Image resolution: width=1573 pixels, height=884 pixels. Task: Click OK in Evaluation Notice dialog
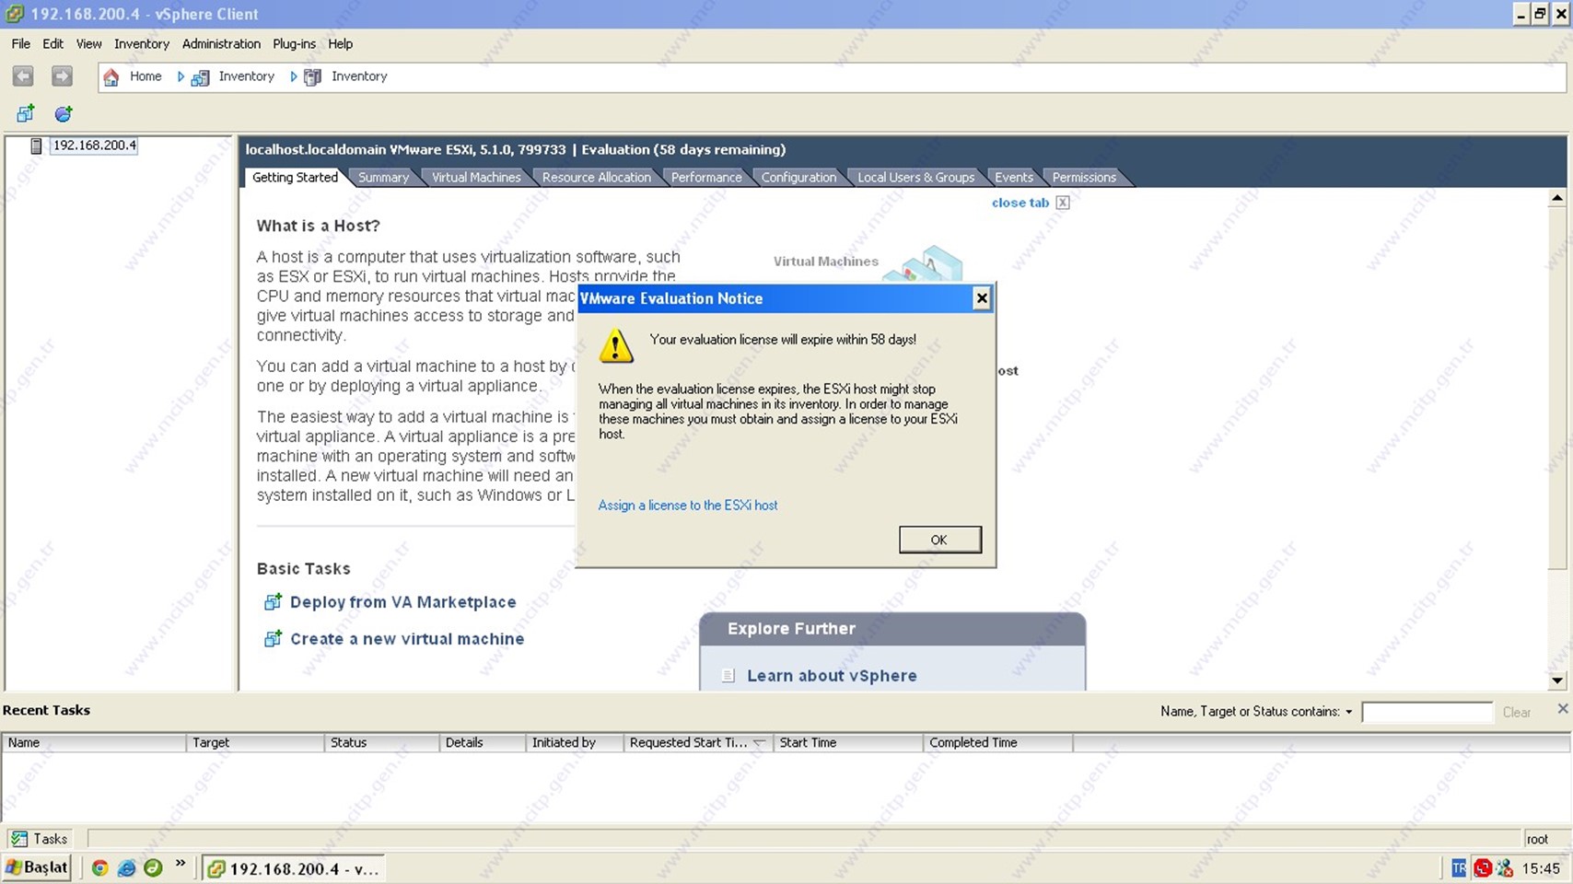click(939, 540)
